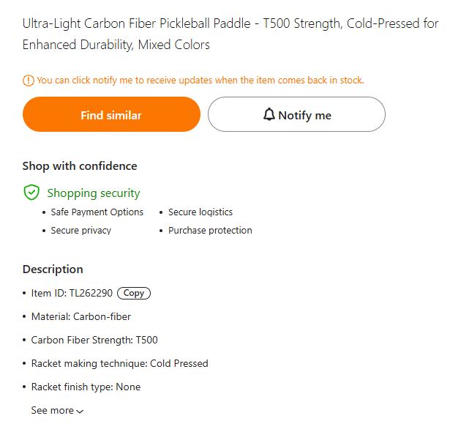Click the green Shopping security shield icon
Image resolution: width=450 pixels, height=443 pixels.
point(31,193)
